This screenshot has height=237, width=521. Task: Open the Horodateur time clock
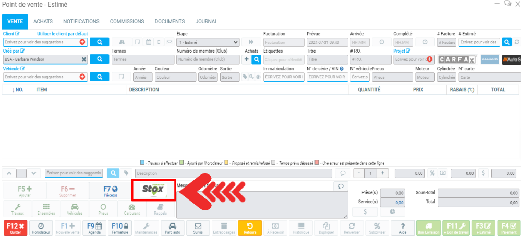coord(41,228)
